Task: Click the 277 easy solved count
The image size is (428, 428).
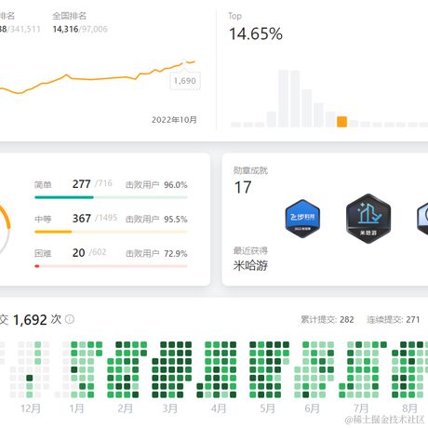Action: pos(82,184)
